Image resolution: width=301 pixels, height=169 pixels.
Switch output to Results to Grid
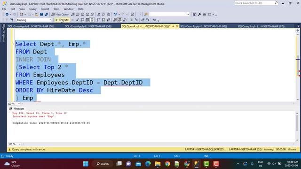120,20
